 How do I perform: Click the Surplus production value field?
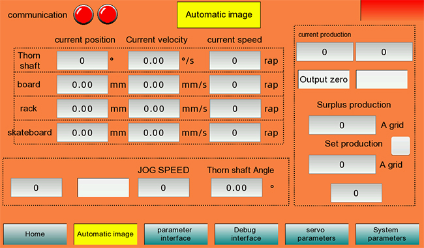pos(342,125)
